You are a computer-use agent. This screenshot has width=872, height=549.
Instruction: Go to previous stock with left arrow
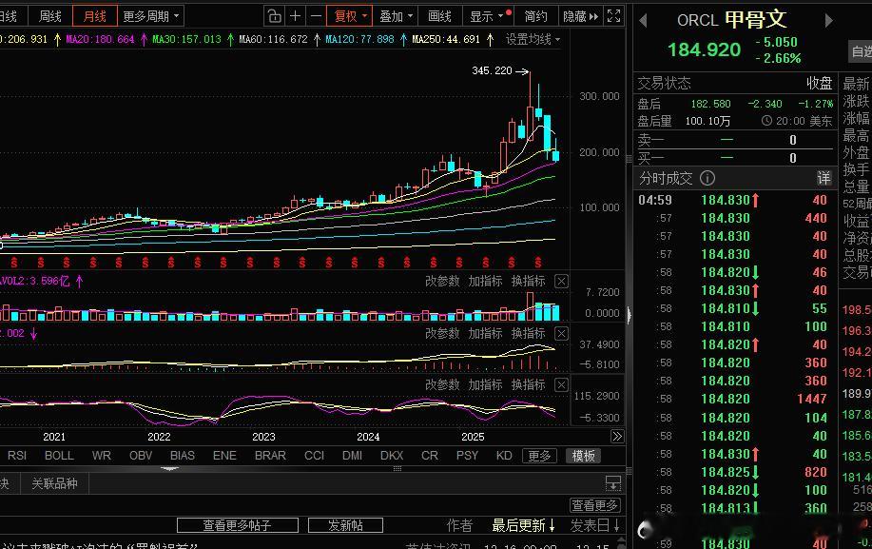click(x=643, y=21)
